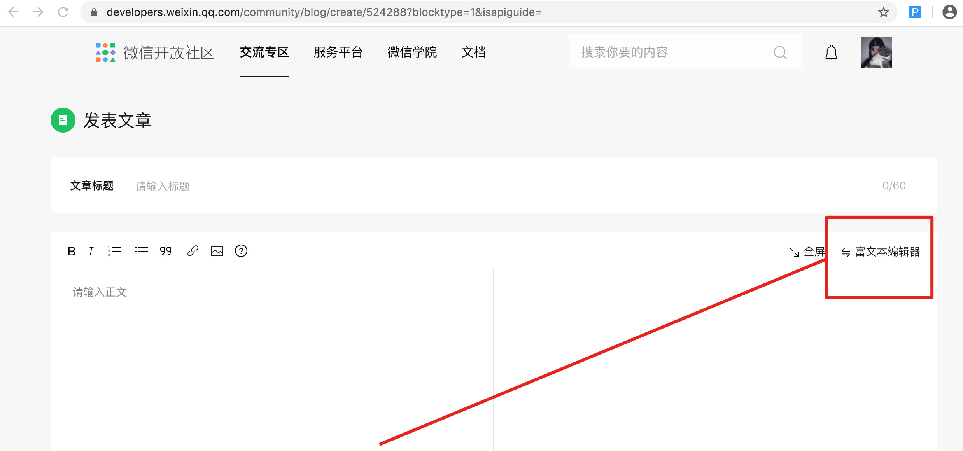Apply italic formatting with the I icon
The image size is (963, 451).
[91, 251]
